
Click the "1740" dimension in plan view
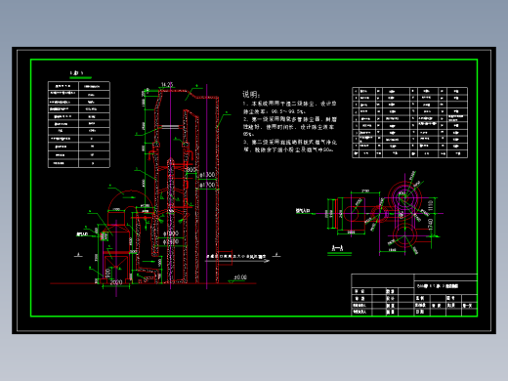430,225
